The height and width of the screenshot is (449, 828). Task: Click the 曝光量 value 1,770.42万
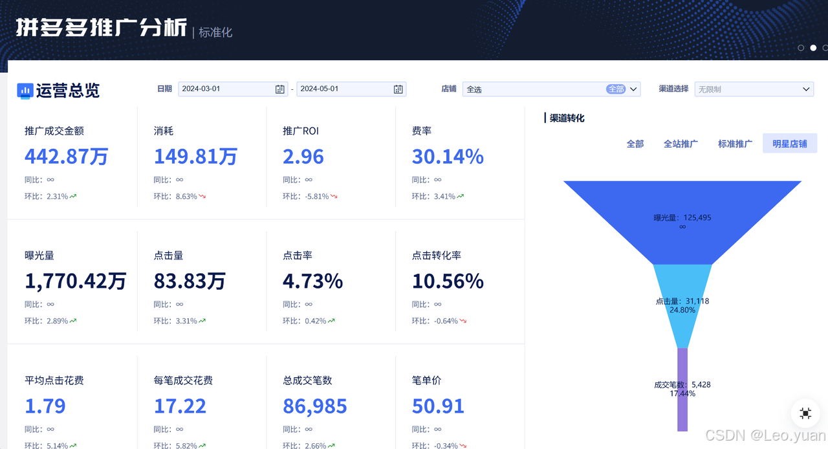tap(76, 281)
